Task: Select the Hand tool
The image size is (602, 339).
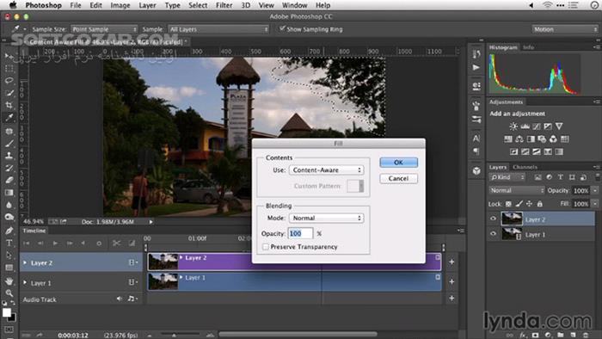Action: coord(9,281)
